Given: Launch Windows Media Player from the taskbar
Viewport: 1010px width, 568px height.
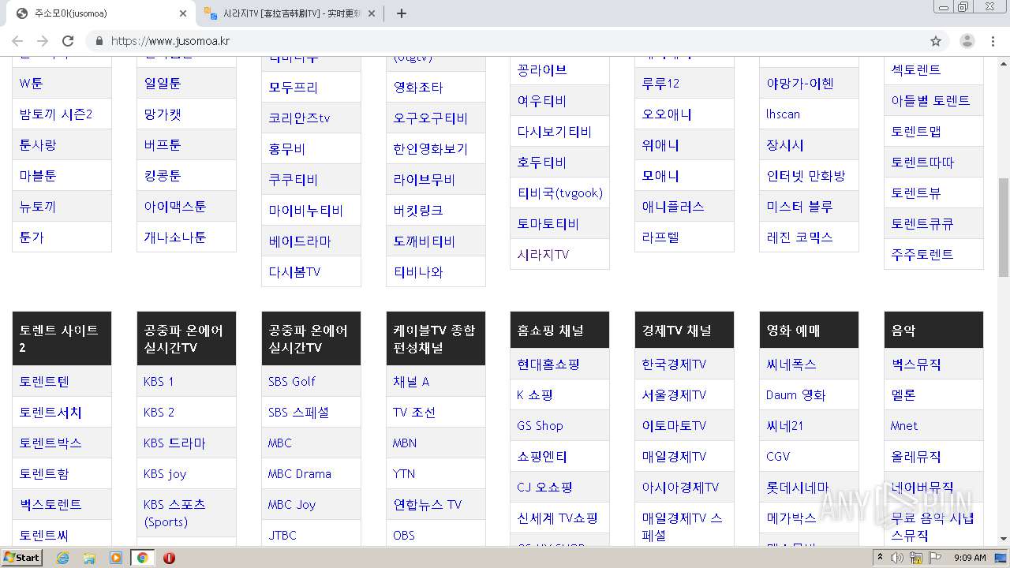Looking at the screenshot, I should click(116, 558).
